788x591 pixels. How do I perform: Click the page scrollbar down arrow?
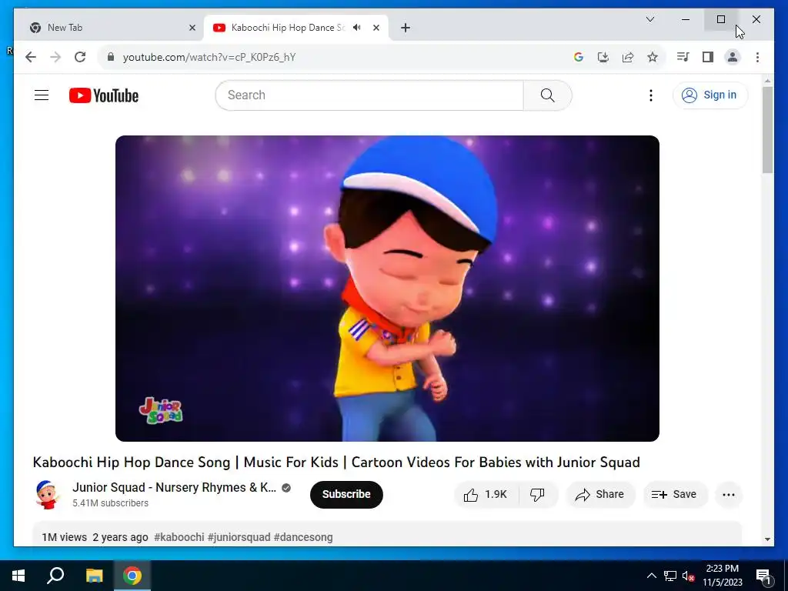point(767,539)
